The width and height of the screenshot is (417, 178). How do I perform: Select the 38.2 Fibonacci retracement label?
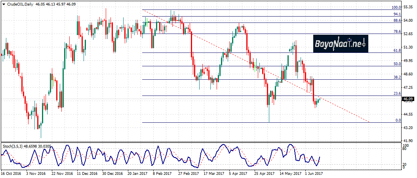click(397, 77)
